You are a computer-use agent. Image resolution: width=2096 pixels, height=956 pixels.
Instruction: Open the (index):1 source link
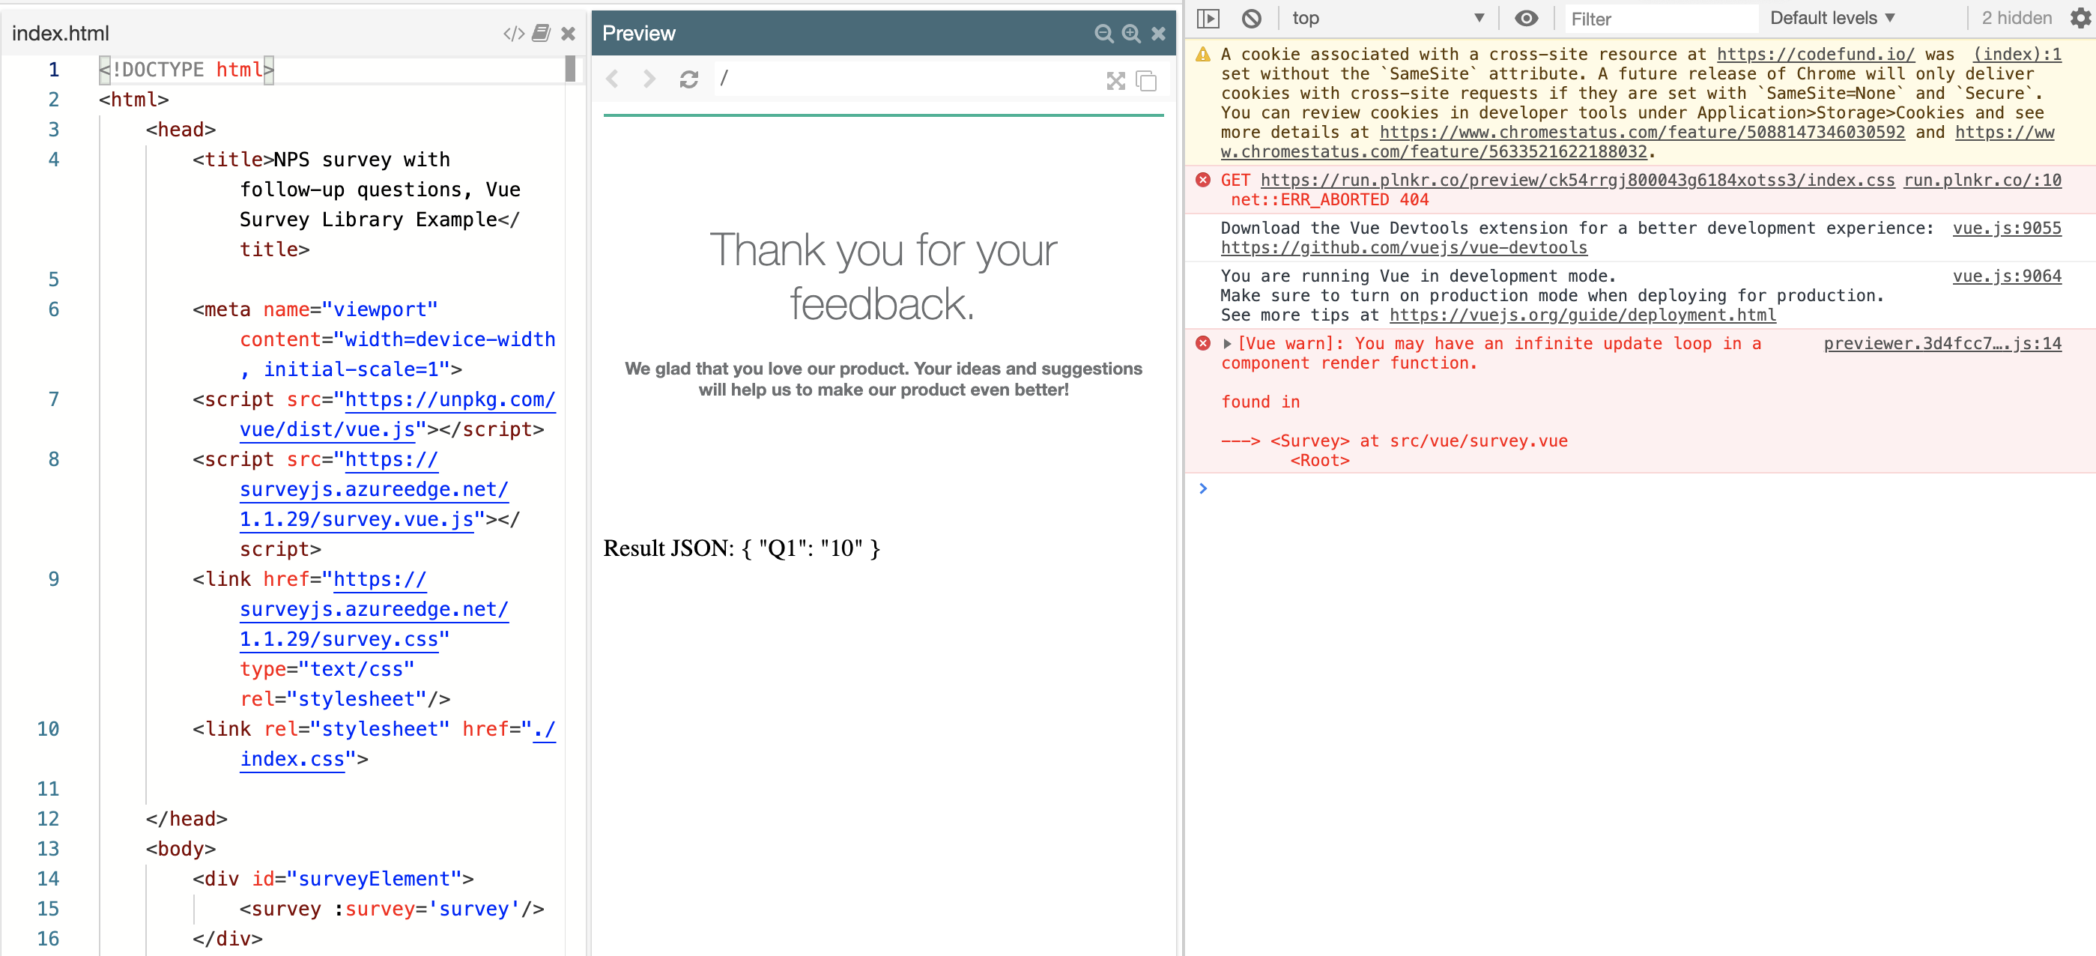tap(2017, 55)
